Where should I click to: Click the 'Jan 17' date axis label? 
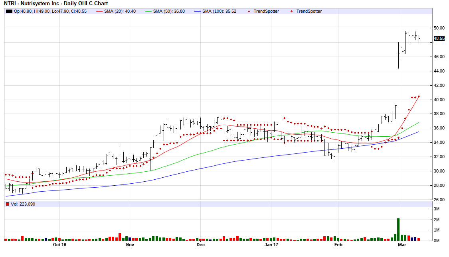pos(271,245)
